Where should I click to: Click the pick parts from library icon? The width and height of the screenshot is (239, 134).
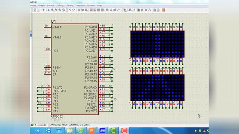107,10
